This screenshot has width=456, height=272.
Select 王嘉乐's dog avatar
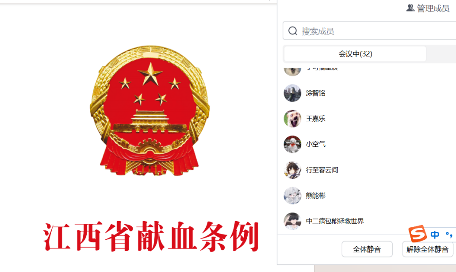(x=292, y=119)
